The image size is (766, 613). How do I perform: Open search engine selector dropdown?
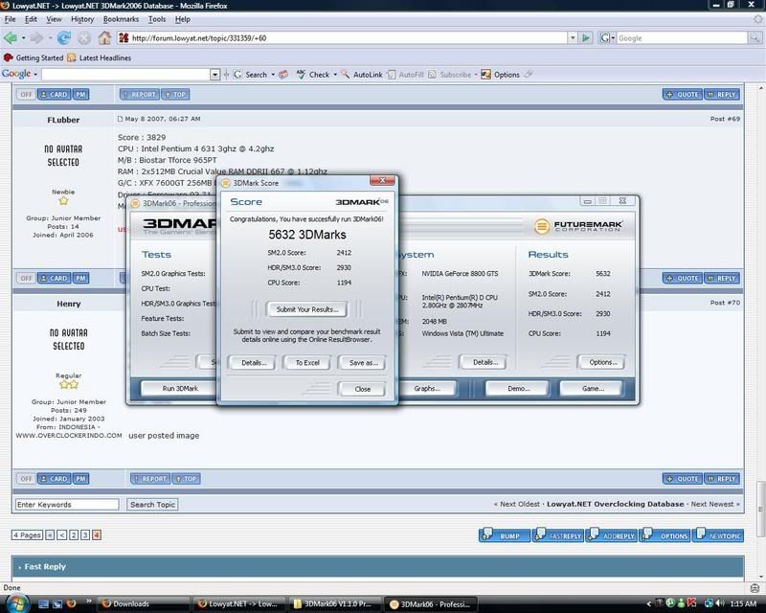(x=606, y=37)
